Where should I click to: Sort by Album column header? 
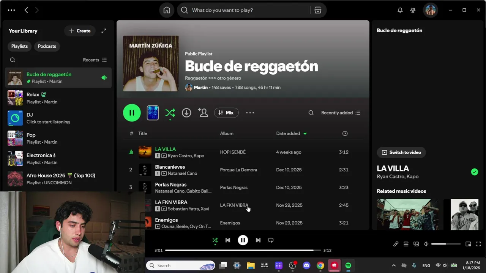tap(227, 133)
